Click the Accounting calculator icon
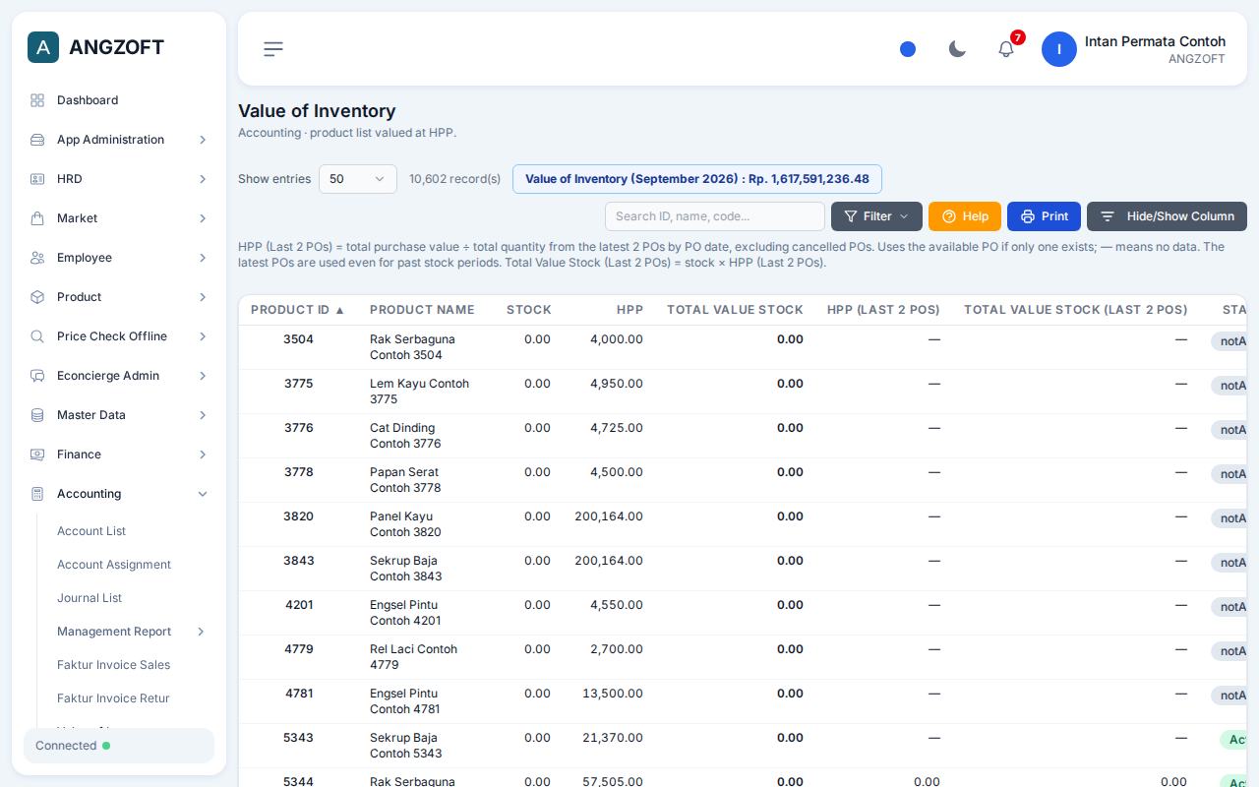This screenshot has width=1259, height=787. pyautogui.click(x=37, y=494)
